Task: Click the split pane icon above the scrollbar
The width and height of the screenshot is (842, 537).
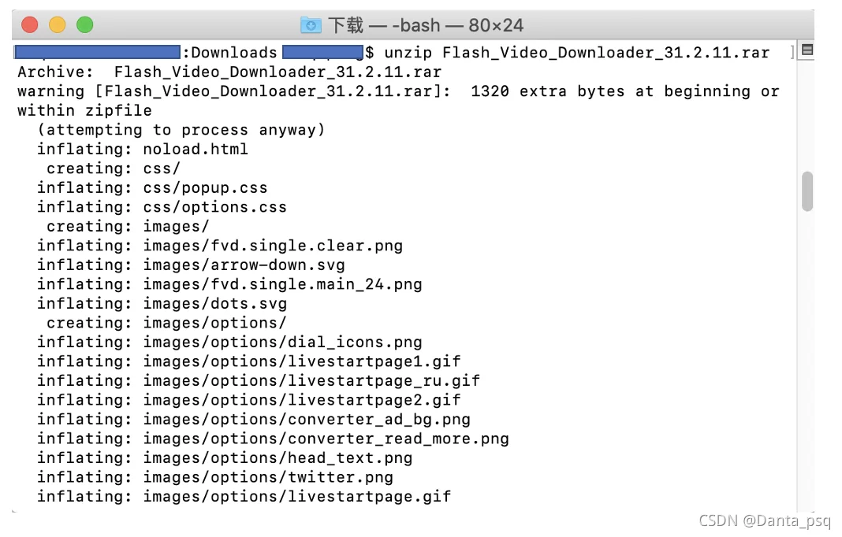Action: (x=807, y=50)
